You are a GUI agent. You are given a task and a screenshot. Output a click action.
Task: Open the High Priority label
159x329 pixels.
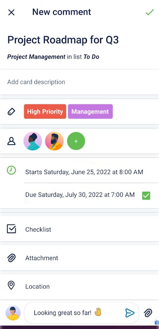click(45, 111)
